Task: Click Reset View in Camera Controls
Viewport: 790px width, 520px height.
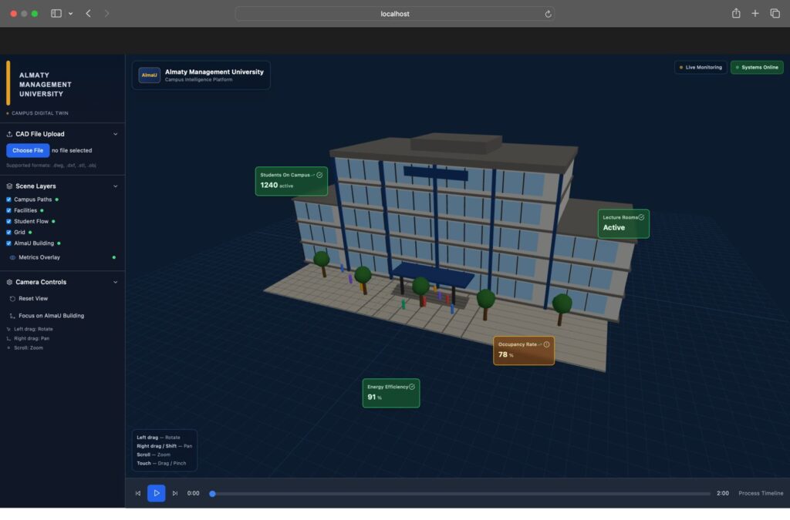Action: [33, 299]
